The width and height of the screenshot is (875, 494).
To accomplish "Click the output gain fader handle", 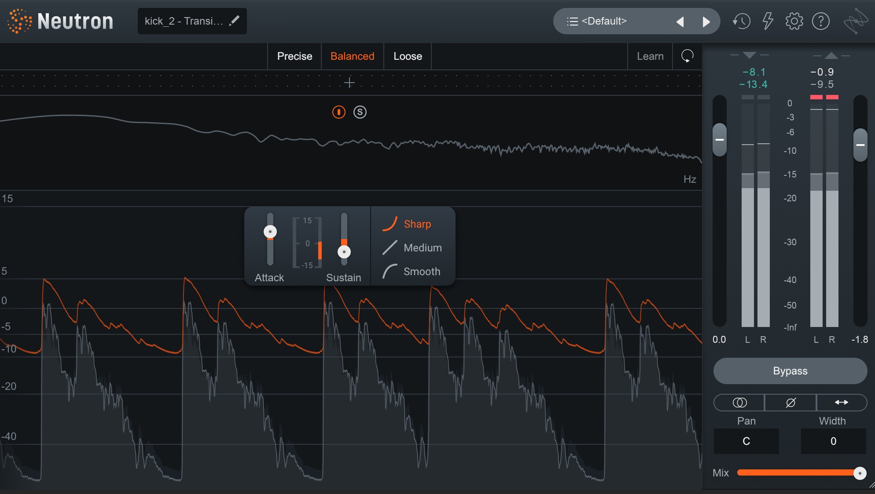I will (860, 145).
